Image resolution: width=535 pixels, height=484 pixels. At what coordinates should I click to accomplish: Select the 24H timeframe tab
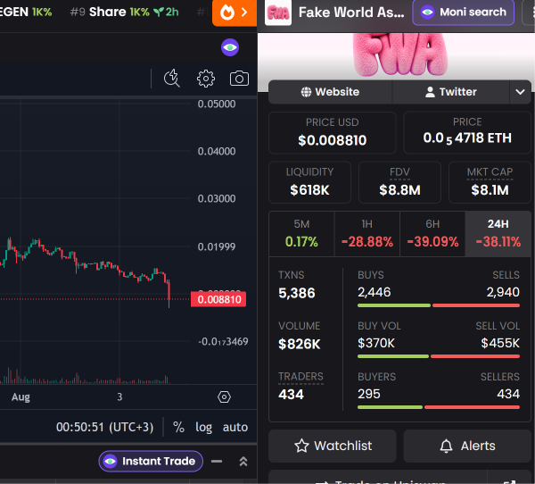click(498, 234)
